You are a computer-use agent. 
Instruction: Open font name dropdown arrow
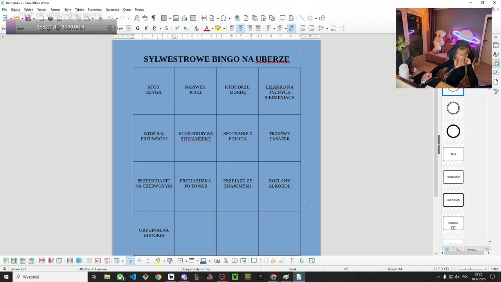[110, 28]
